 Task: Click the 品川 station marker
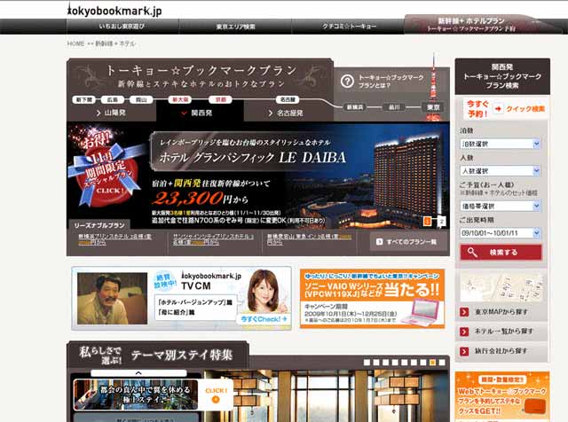click(x=394, y=107)
